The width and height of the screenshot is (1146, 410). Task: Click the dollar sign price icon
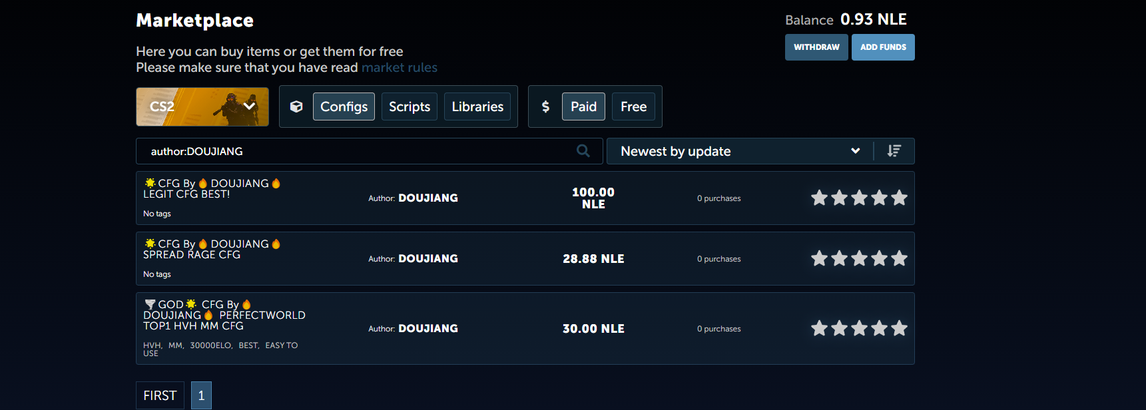click(x=545, y=106)
